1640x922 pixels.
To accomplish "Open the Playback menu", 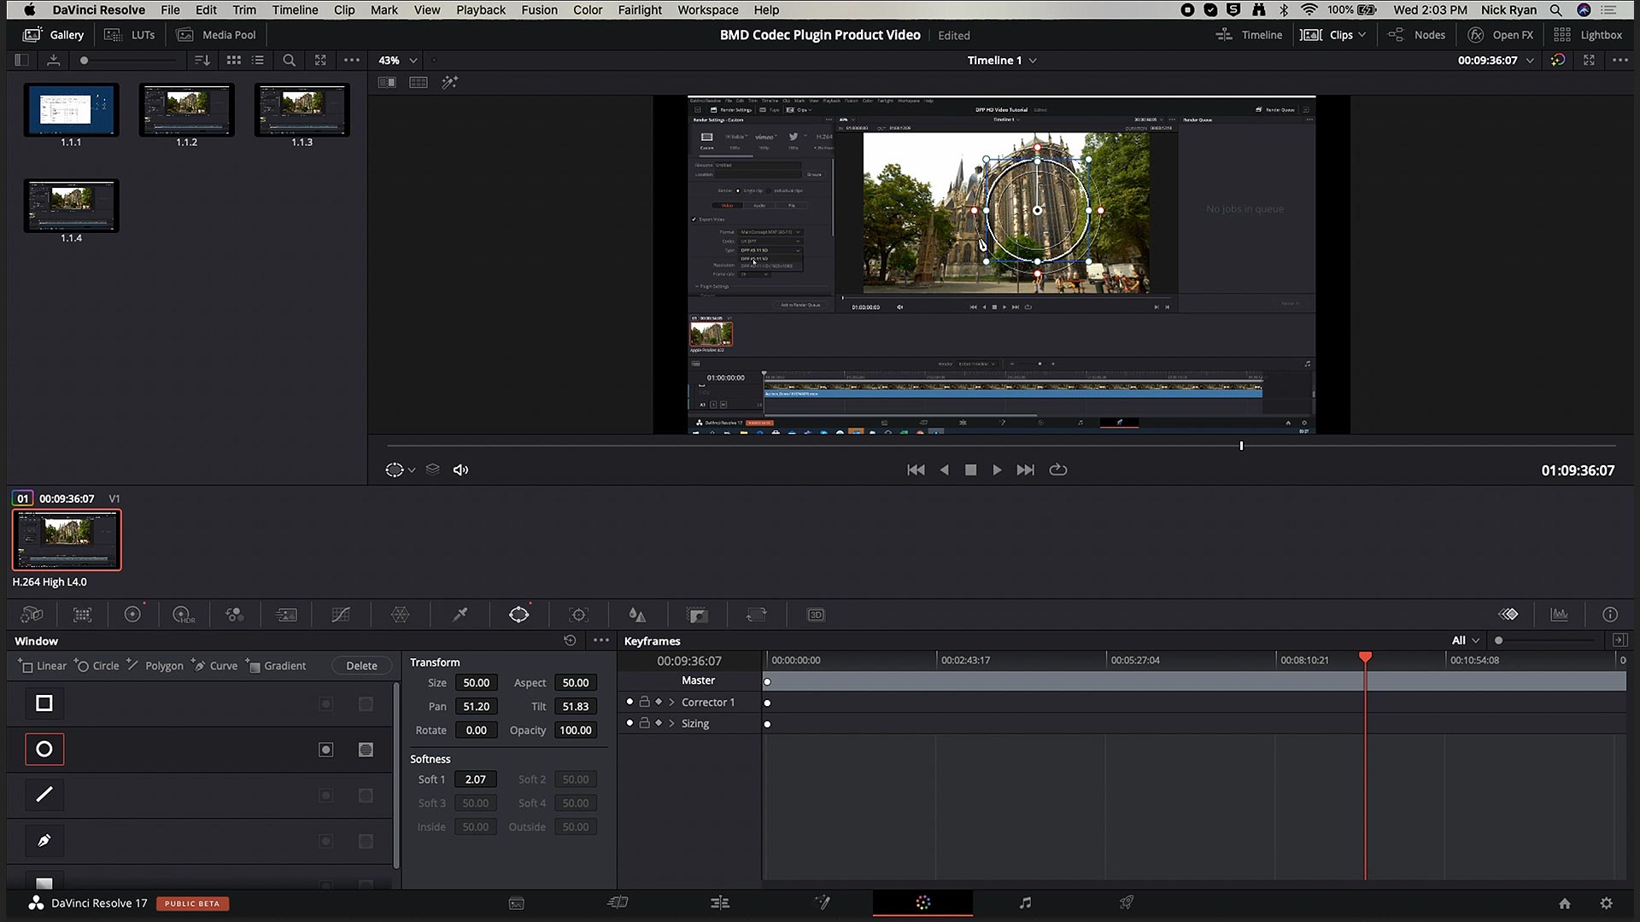I will click(480, 10).
